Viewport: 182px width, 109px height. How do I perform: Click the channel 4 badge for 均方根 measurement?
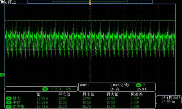click(9, 107)
